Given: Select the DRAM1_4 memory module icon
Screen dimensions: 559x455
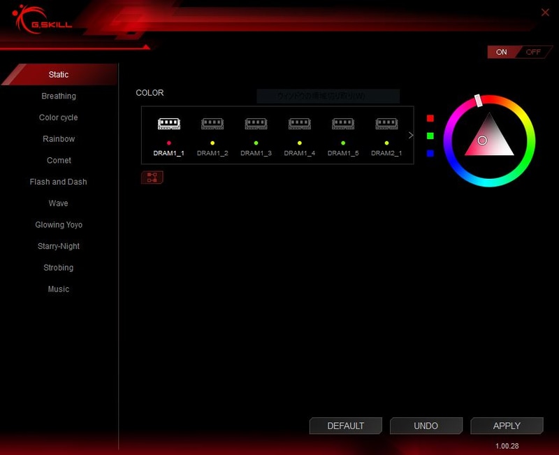Looking at the screenshot, I should click(x=299, y=123).
